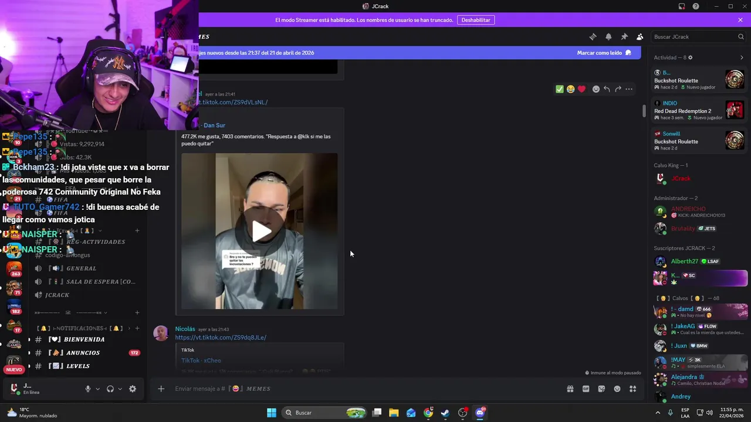
Task: Open member Alberth27 profile
Action: (x=699, y=261)
